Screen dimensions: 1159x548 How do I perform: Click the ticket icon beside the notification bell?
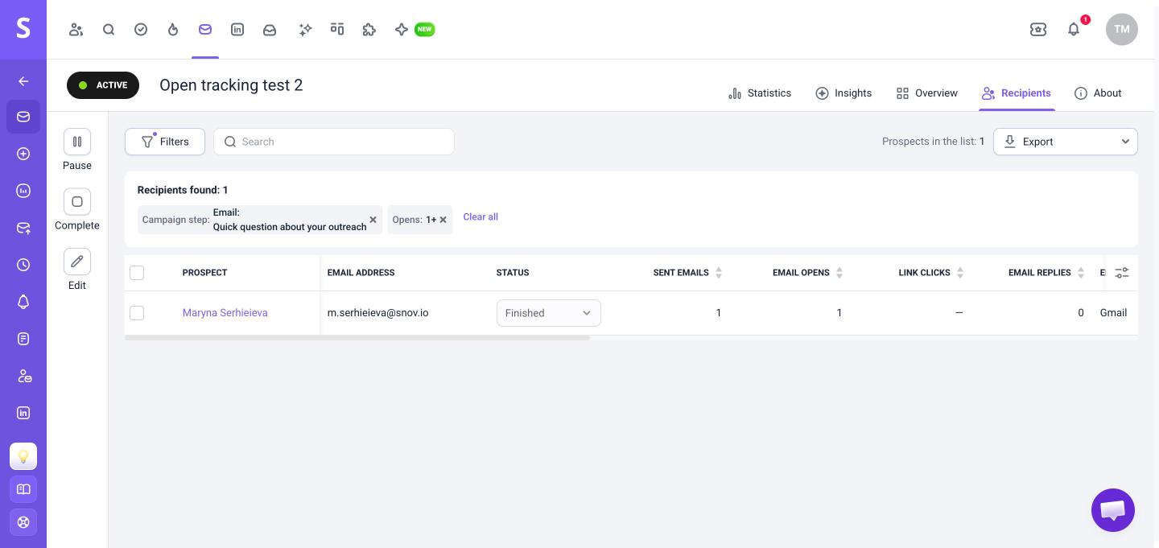pyautogui.click(x=1038, y=30)
